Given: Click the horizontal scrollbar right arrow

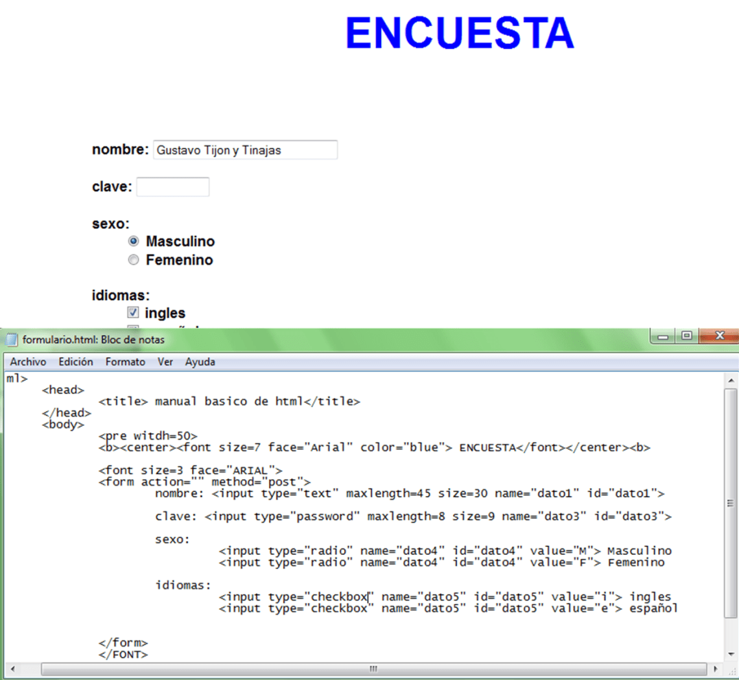Looking at the screenshot, I should [715, 668].
